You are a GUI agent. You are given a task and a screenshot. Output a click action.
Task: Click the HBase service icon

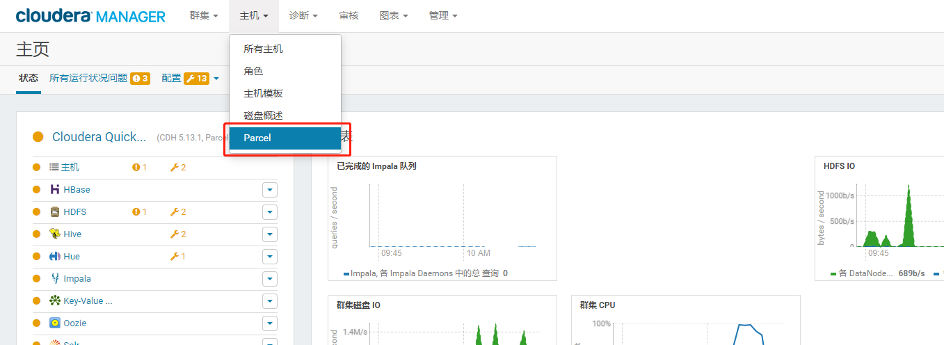55,189
